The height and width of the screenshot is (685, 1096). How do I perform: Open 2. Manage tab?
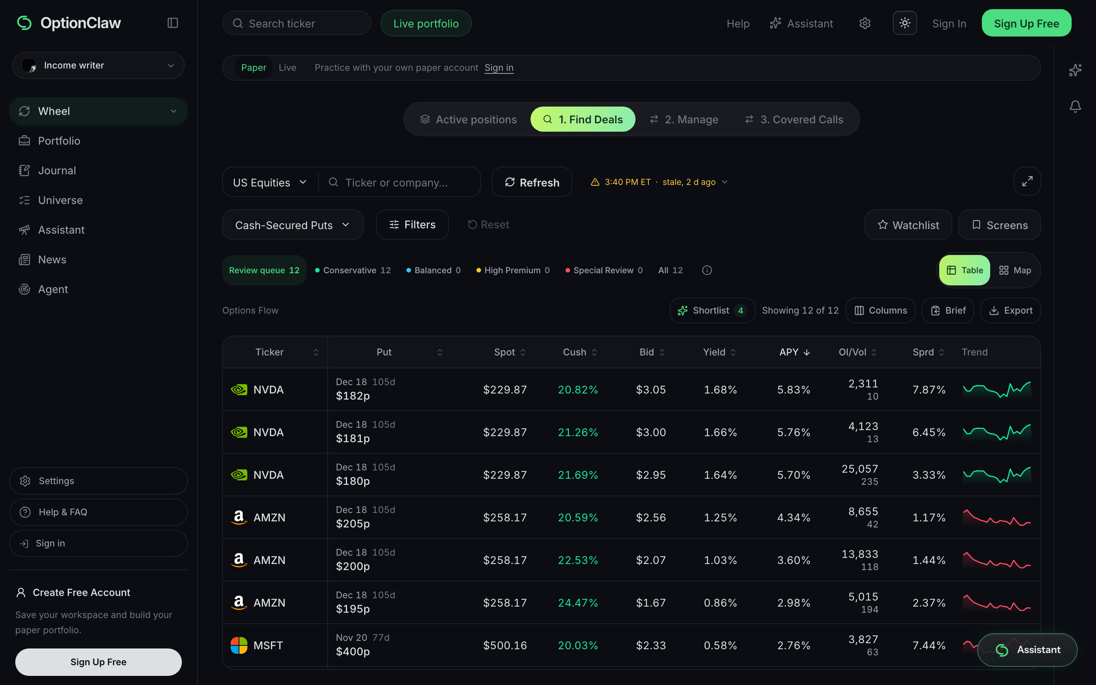(684, 119)
